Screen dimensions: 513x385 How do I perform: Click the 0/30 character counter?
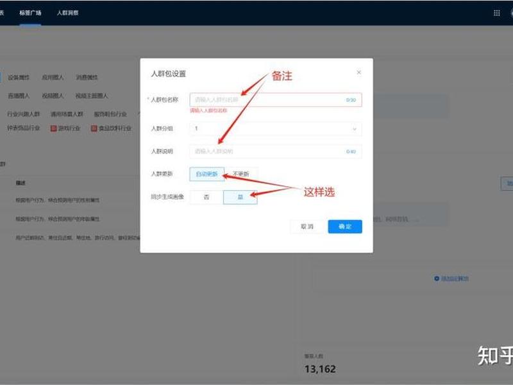351,100
